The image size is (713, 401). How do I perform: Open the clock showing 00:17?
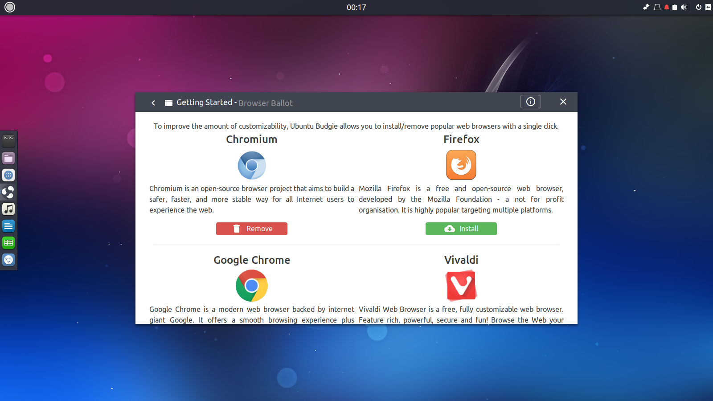click(x=356, y=8)
